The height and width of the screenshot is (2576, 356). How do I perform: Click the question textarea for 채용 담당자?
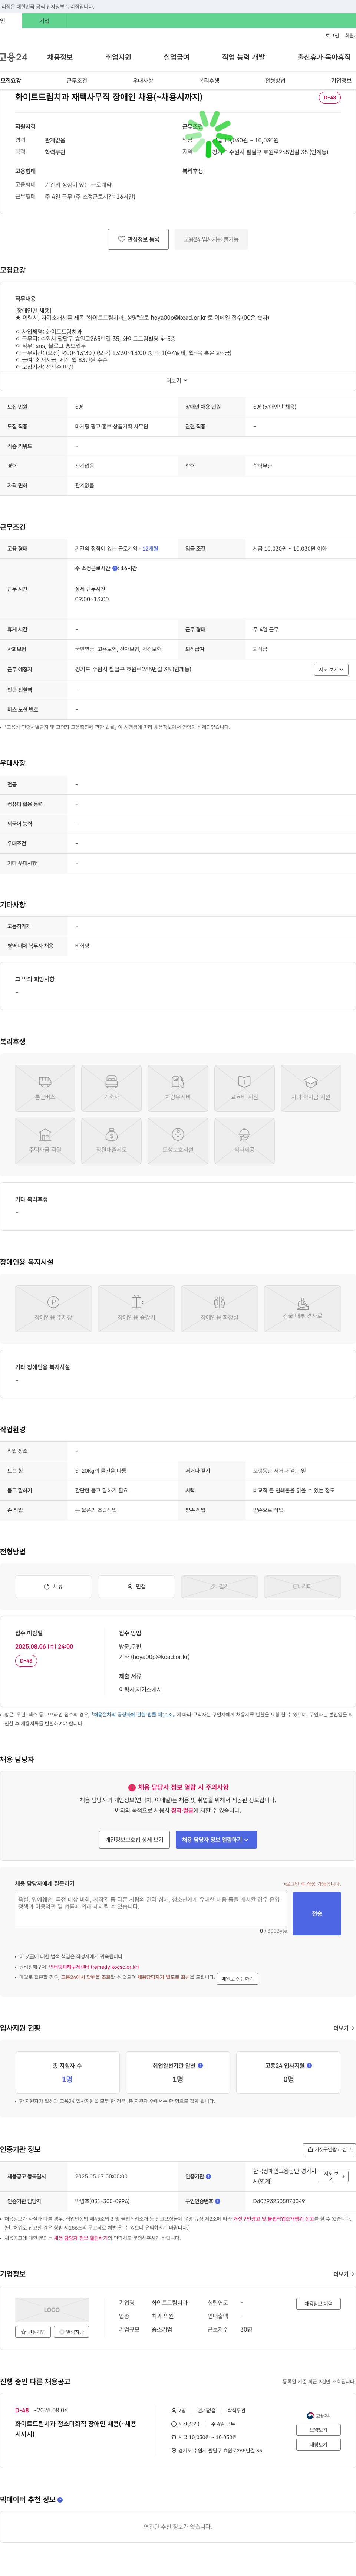pyautogui.click(x=151, y=1909)
